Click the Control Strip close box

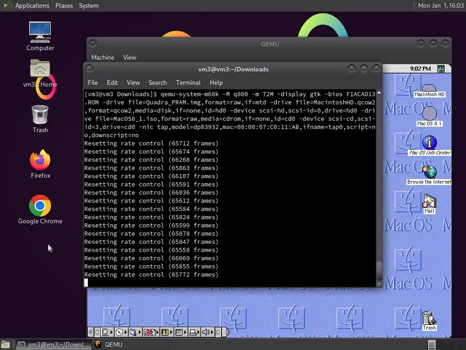point(91,332)
